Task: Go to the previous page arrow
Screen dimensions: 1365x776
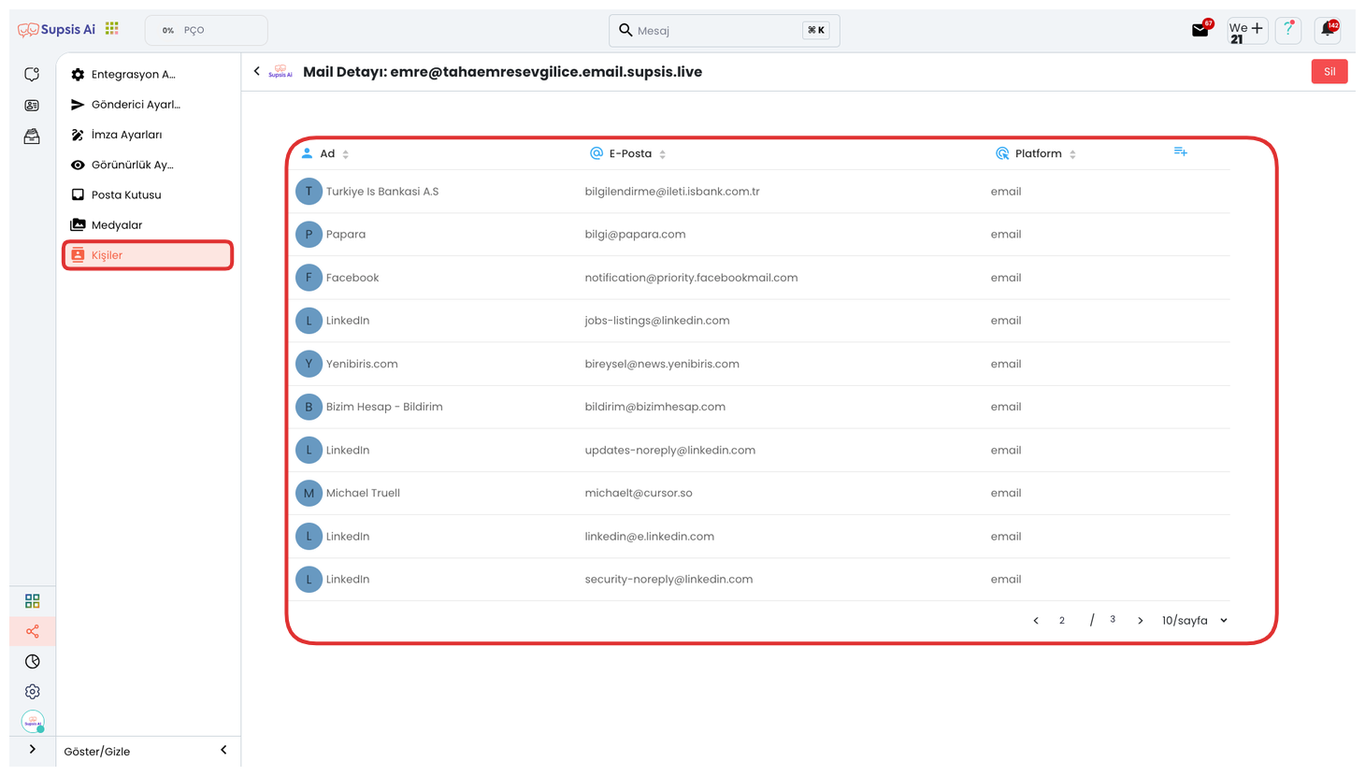Action: tap(1036, 621)
